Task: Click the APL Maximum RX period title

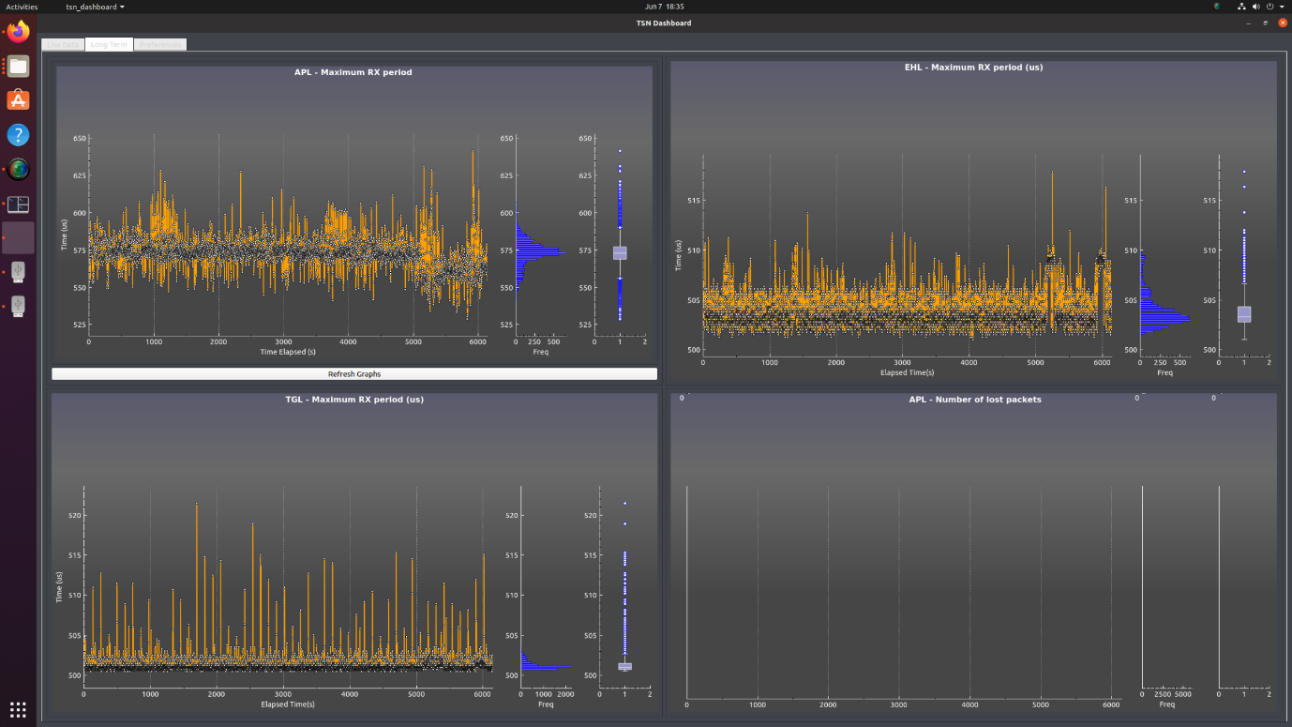Action: (353, 72)
